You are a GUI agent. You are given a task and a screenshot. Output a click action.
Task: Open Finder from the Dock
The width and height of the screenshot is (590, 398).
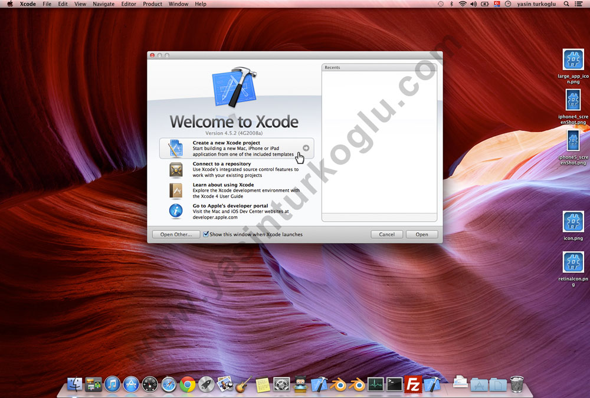[74, 384]
